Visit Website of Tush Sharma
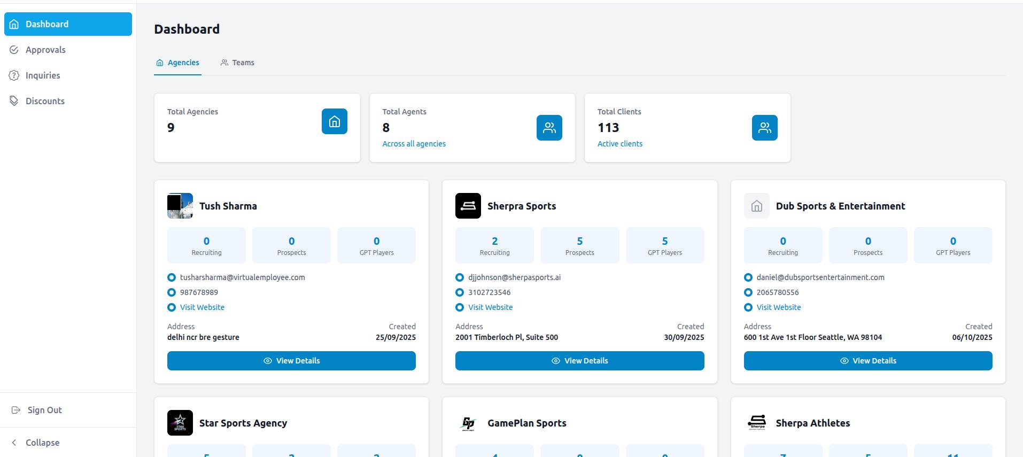 pos(202,307)
